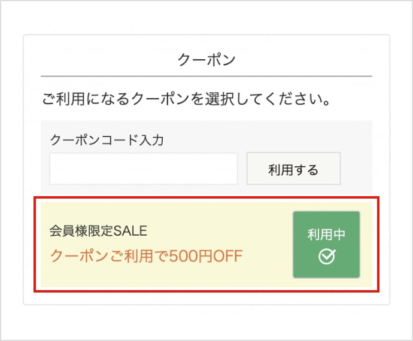Viewport: 413px width, 341px height.
Task: Click the 利用中 text label in the green button
Action: (326, 235)
